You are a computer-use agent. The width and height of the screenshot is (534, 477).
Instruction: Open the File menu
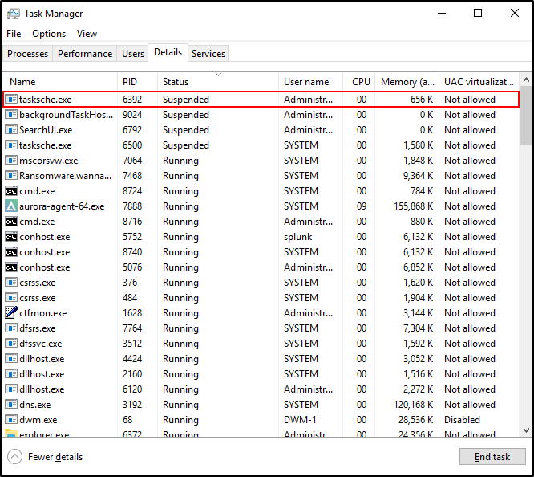(x=14, y=34)
